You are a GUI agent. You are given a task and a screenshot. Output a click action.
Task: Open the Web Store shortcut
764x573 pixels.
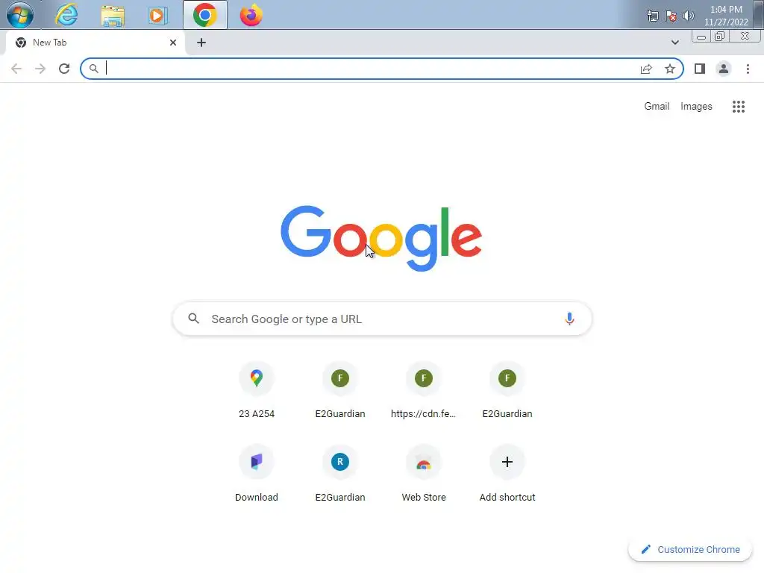click(x=424, y=474)
